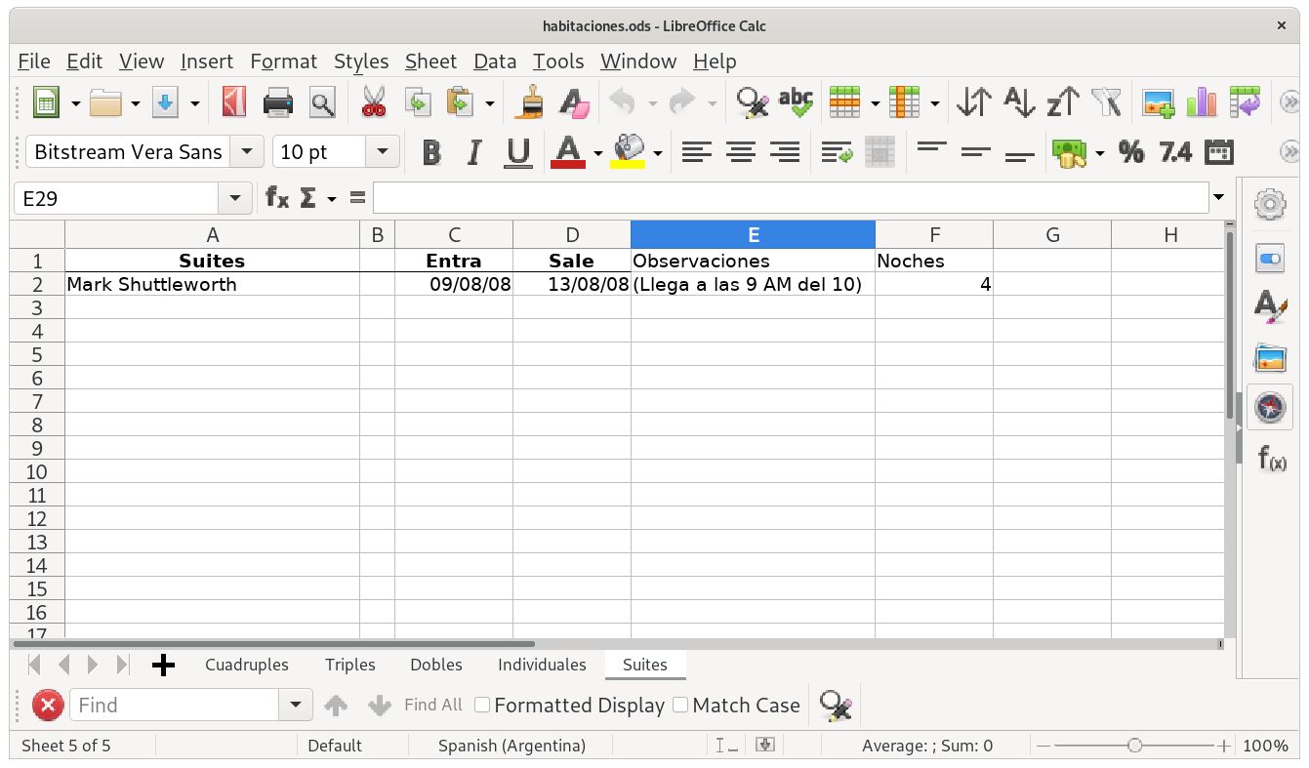Toggle Underline formatting
This screenshot has height=768, width=1309.
[x=517, y=152]
